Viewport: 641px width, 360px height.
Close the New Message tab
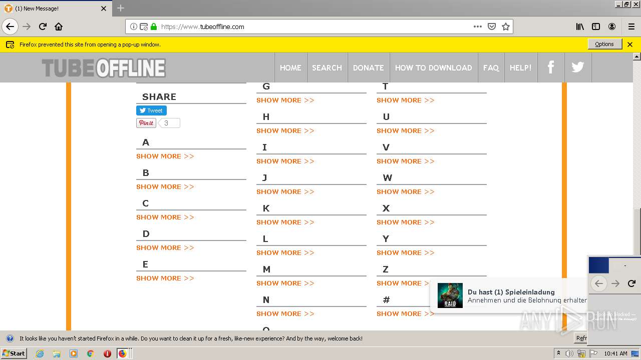tap(104, 8)
